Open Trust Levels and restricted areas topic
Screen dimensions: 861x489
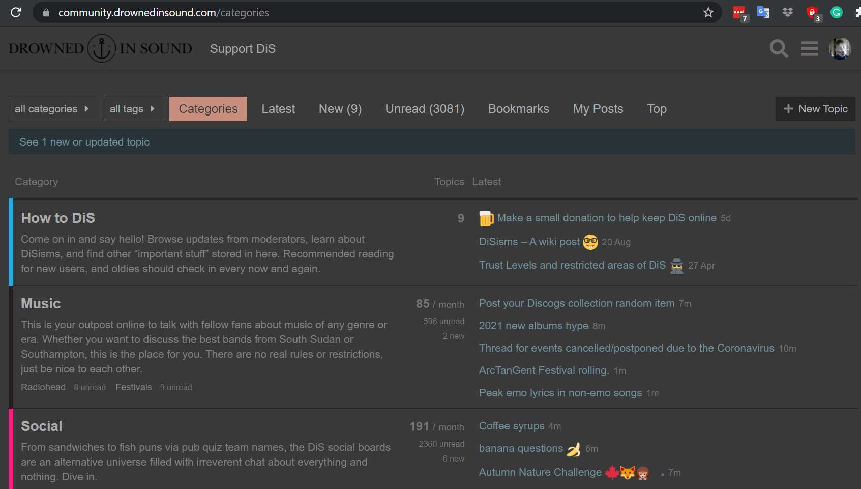[572, 265]
